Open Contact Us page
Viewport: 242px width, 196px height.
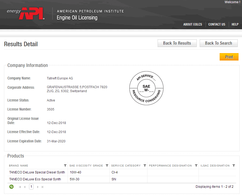217,24
